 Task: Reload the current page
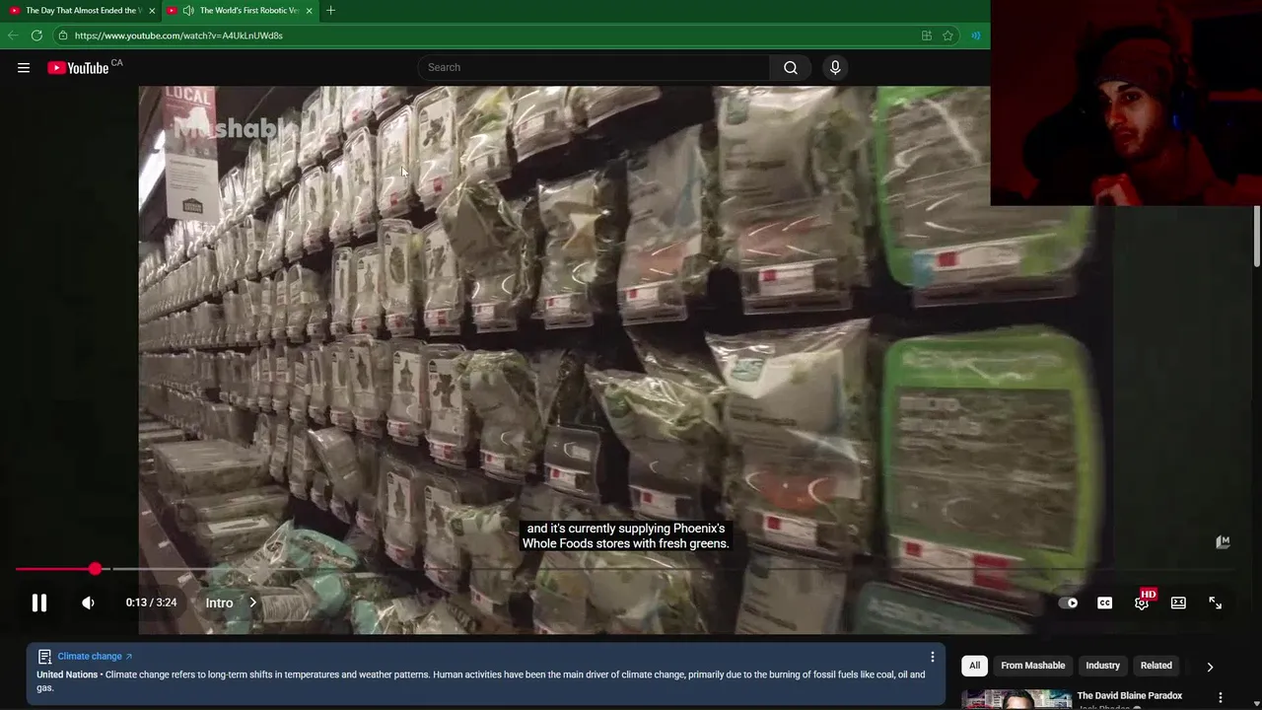click(x=36, y=35)
